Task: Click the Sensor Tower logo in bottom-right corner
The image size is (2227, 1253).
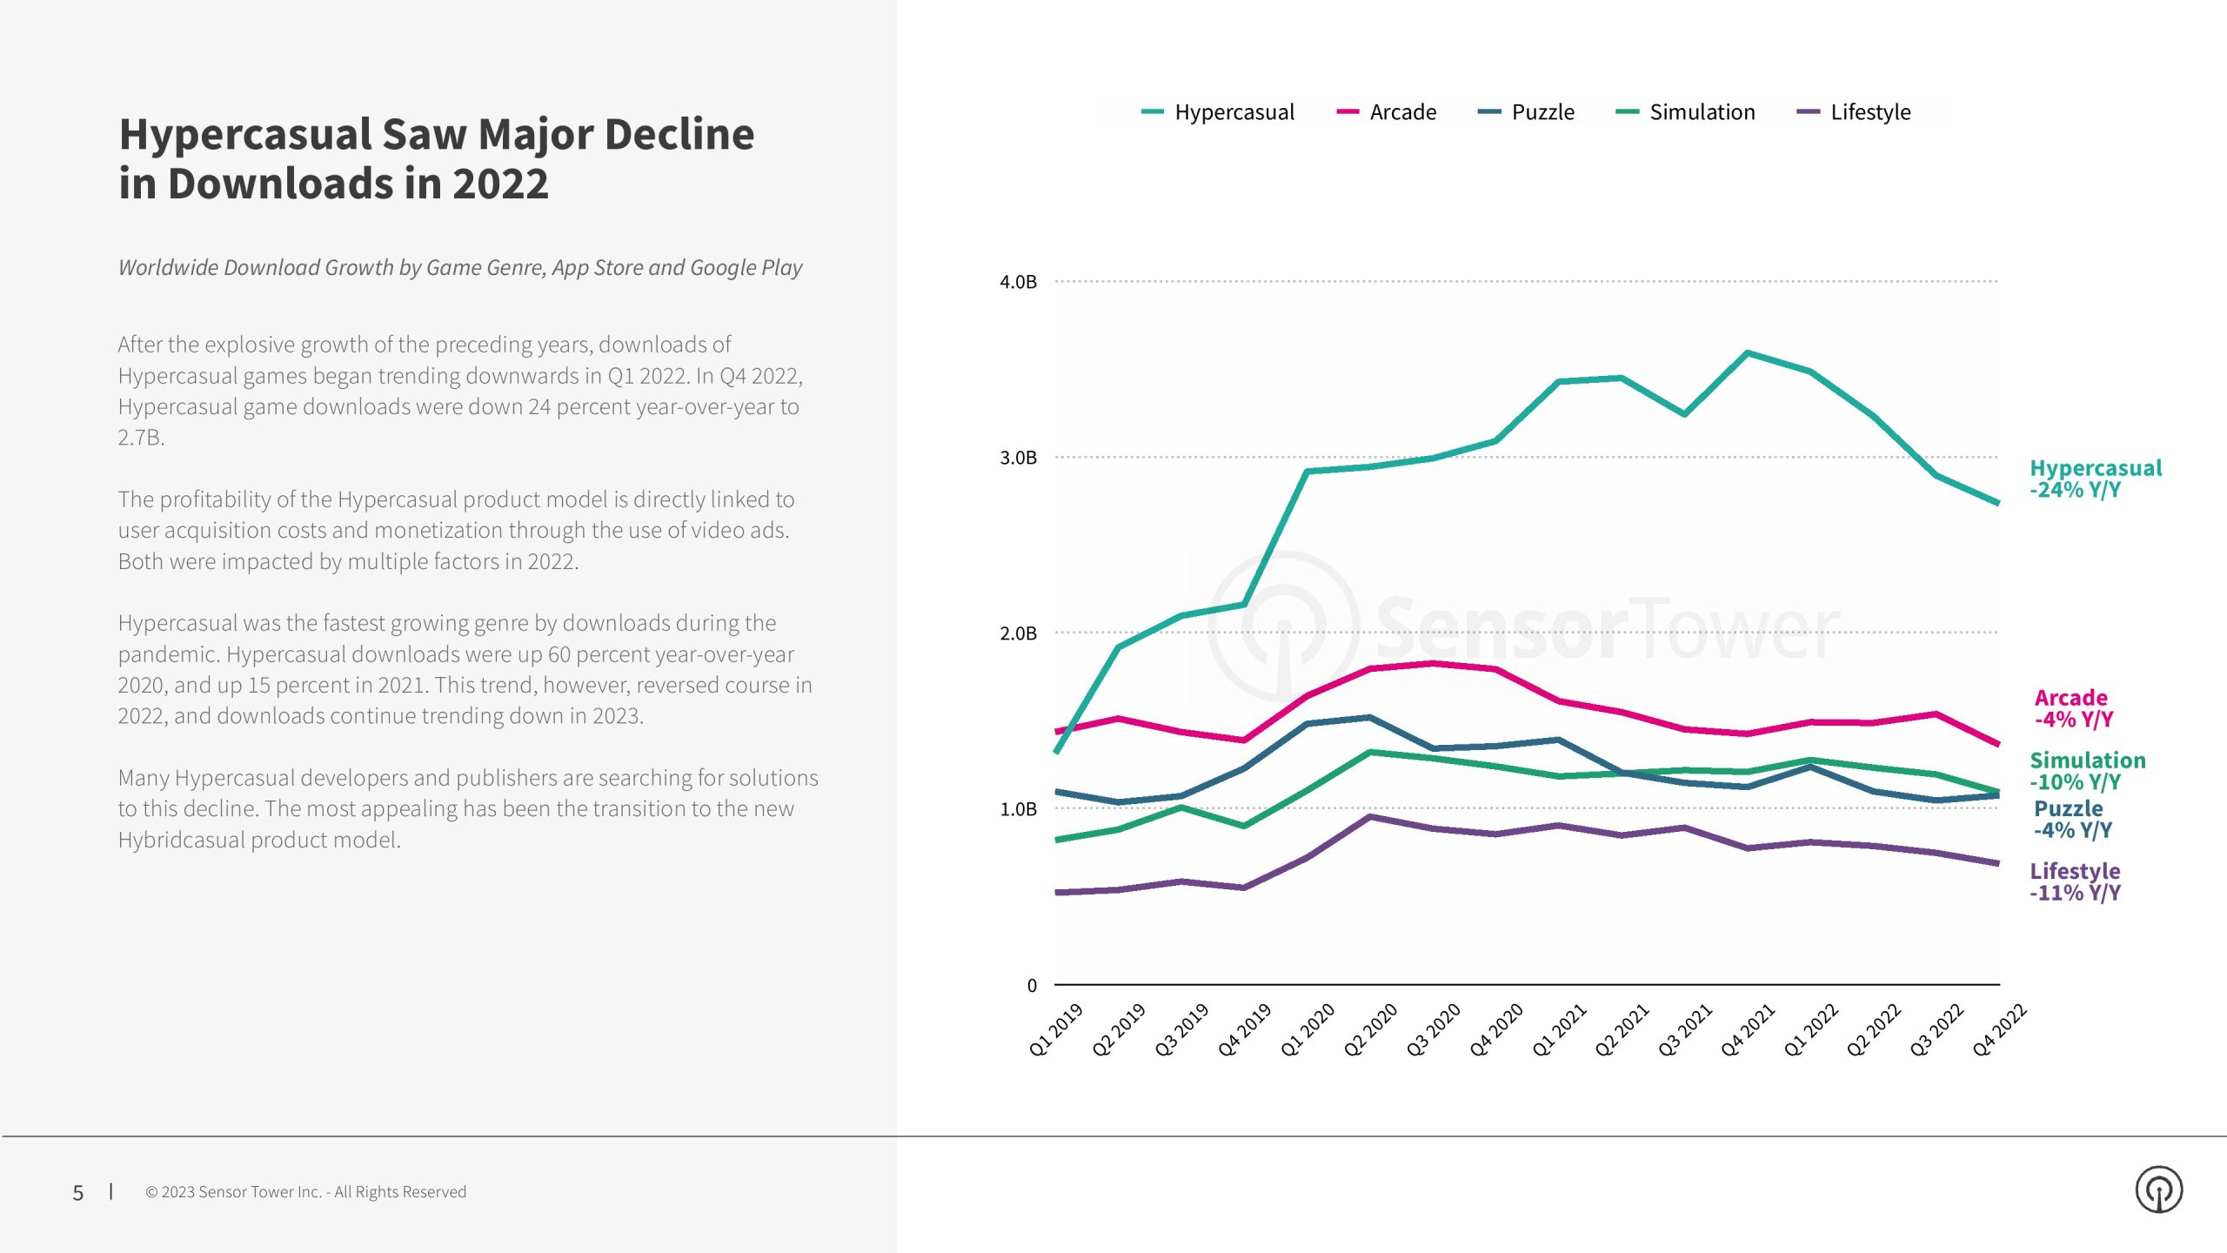Action: 2158,1189
